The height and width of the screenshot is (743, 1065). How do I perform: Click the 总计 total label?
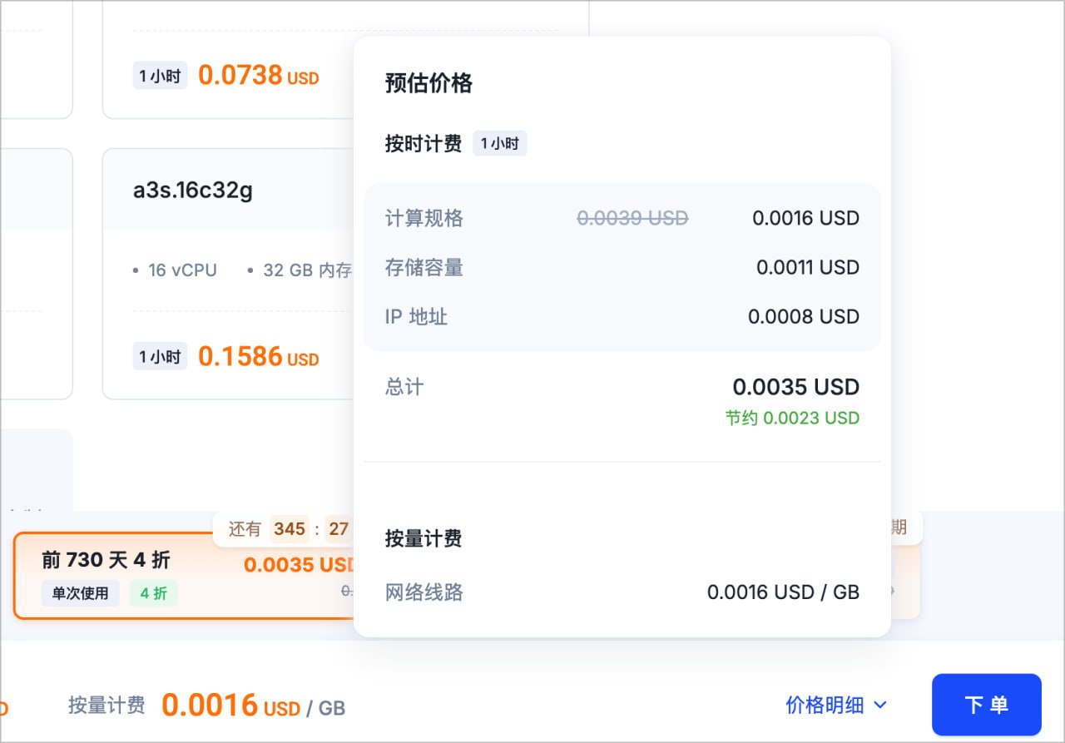(x=404, y=387)
